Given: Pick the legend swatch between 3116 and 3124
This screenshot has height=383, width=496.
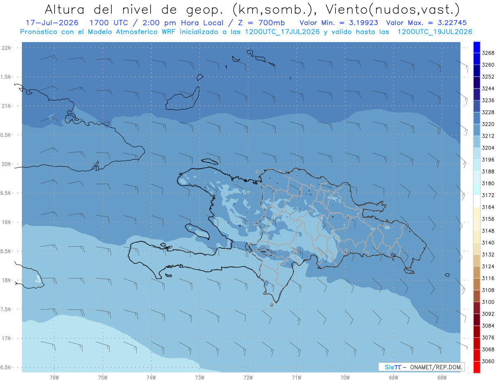Looking at the screenshot, I should click(477, 272).
